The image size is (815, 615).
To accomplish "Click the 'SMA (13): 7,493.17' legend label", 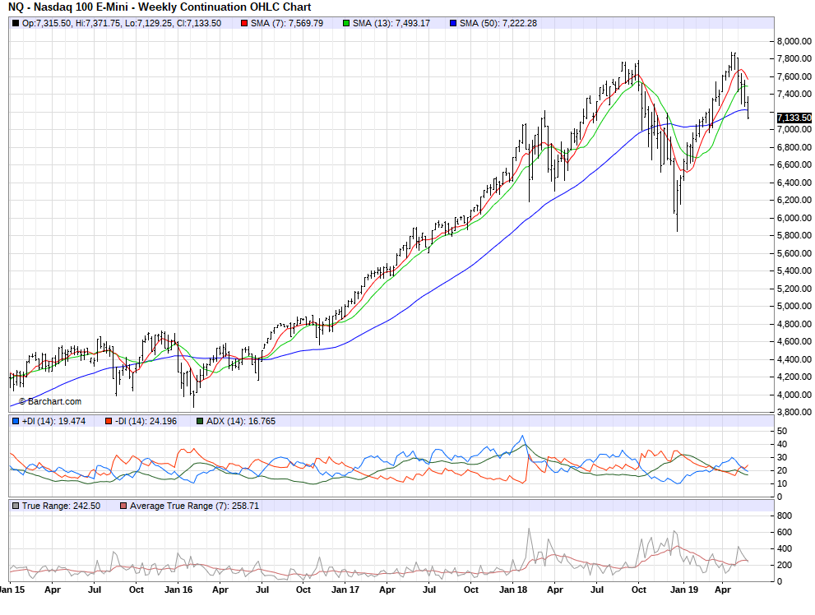I will (391, 23).
